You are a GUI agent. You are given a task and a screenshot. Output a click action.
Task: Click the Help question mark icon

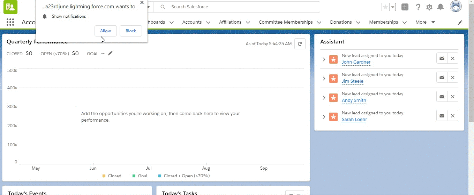pos(418,7)
